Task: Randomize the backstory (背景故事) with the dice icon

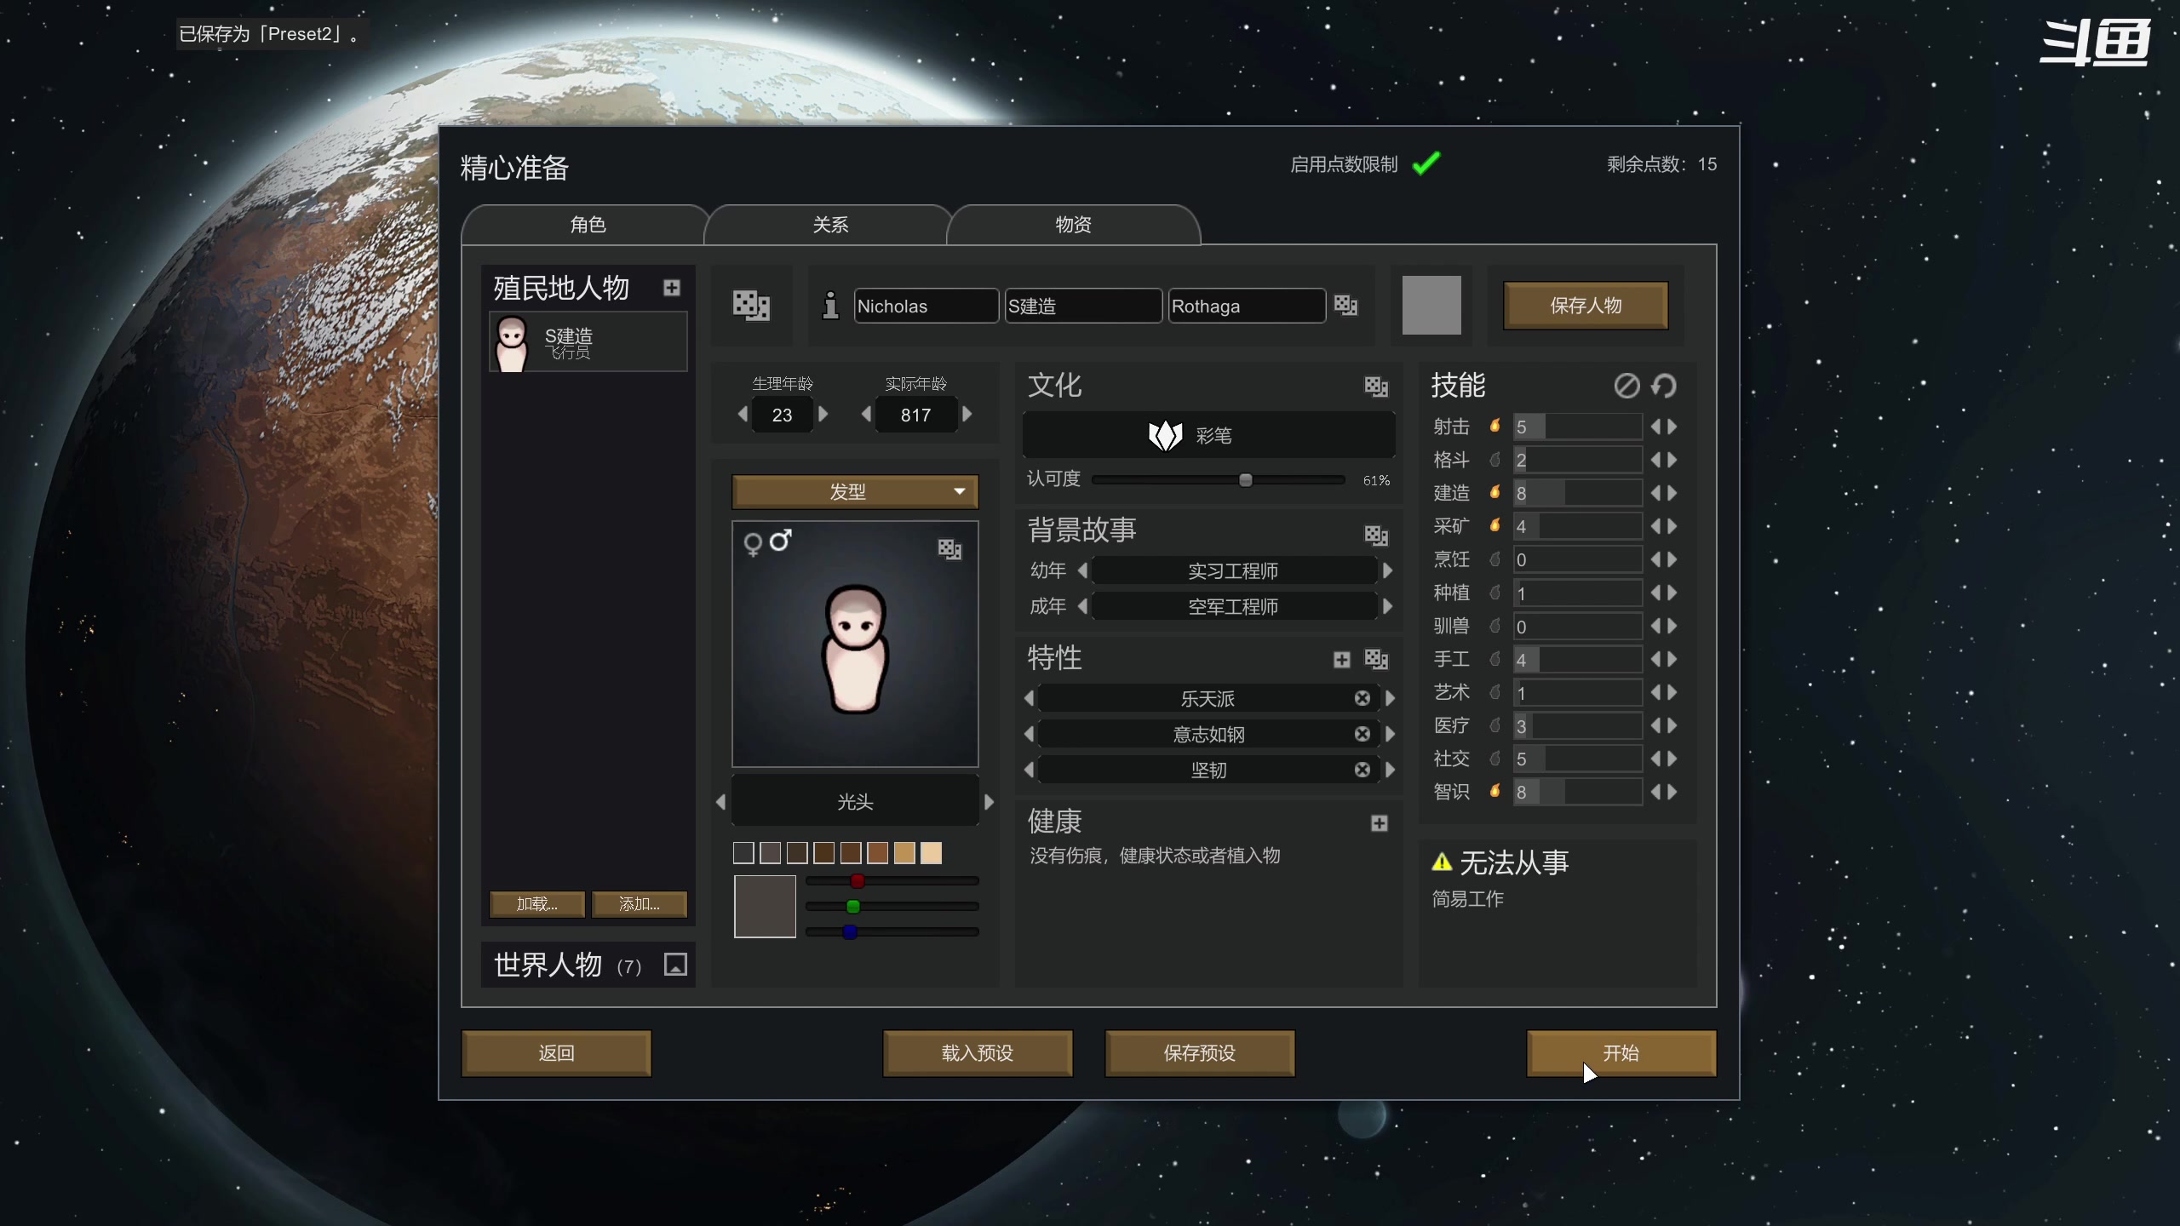Action: [x=1376, y=535]
